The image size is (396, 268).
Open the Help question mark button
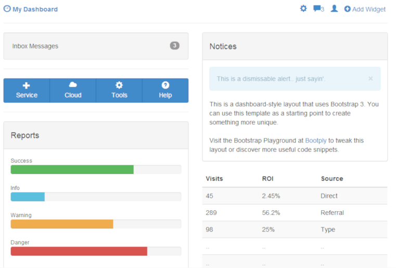point(165,90)
